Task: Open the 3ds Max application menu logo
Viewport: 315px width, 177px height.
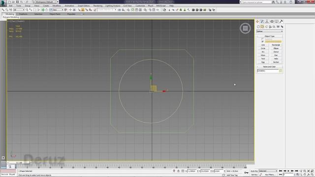Action: coord(3,3)
